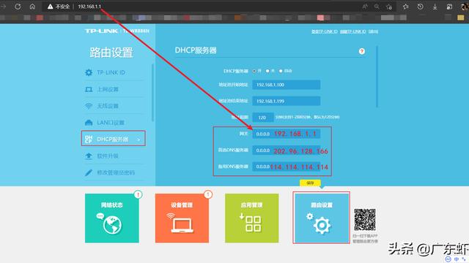Image resolution: width=469 pixels, height=263 pixels.
Task: Click the TP-LINK logo
Action: (101, 31)
